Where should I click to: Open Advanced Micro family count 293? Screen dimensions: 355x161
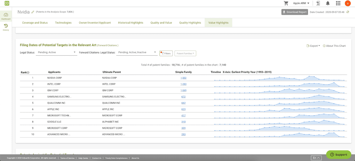pos(184,134)
